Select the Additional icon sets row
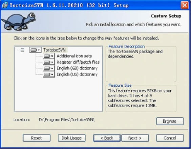This screenshot has height=149, width=191. click(x=74, y=56)
